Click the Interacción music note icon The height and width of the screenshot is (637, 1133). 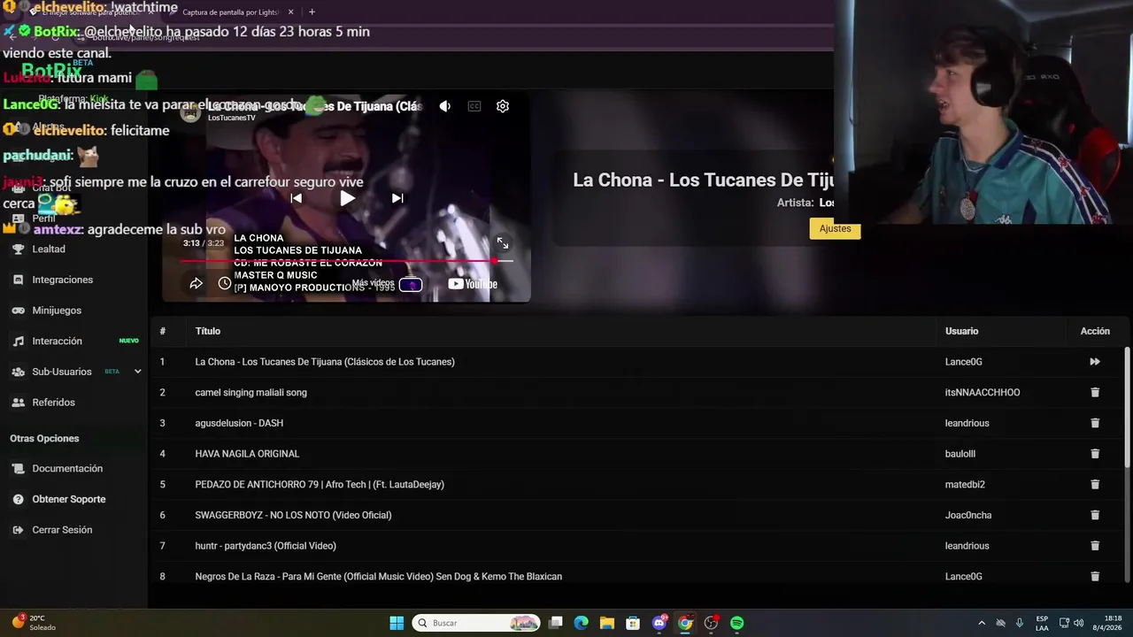tap(18, 341)
